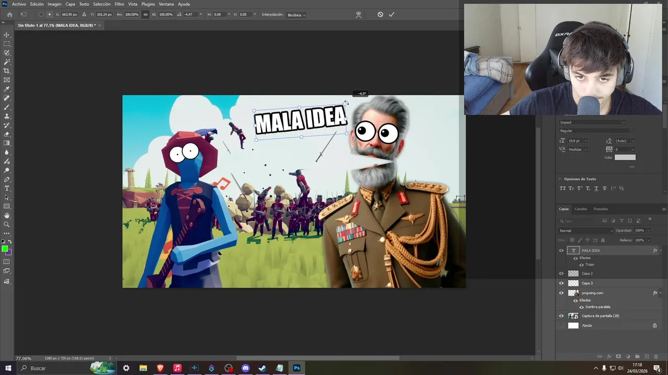Open the Filtro menu
The height and width of the screenshot is (375, 668).
120,4
